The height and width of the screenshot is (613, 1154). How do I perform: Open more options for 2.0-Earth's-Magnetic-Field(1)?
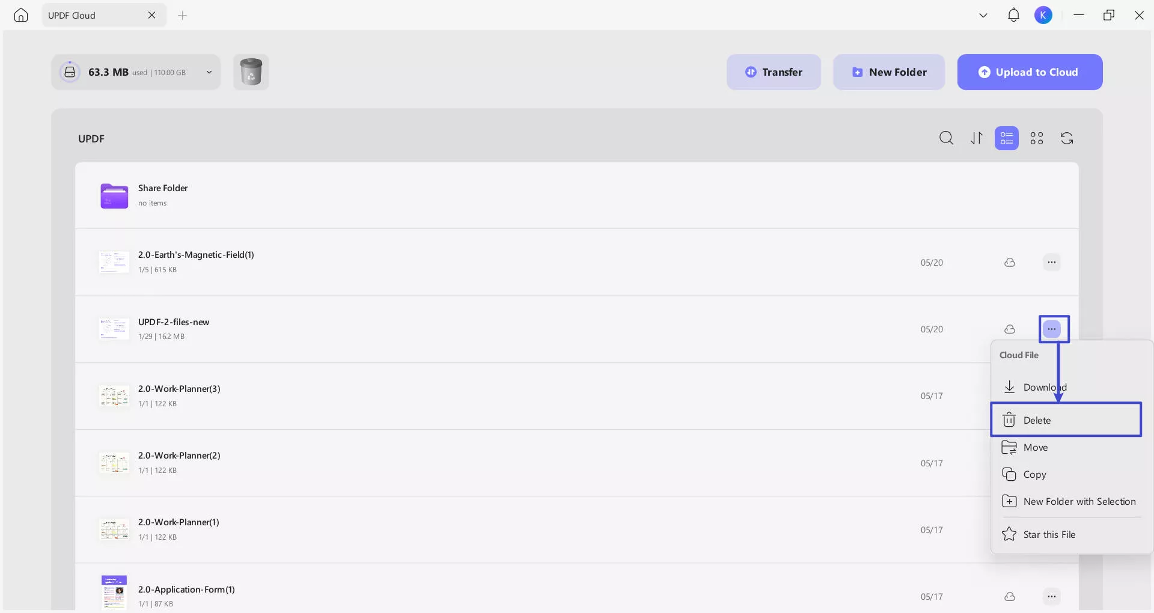tap(1051, 263)
